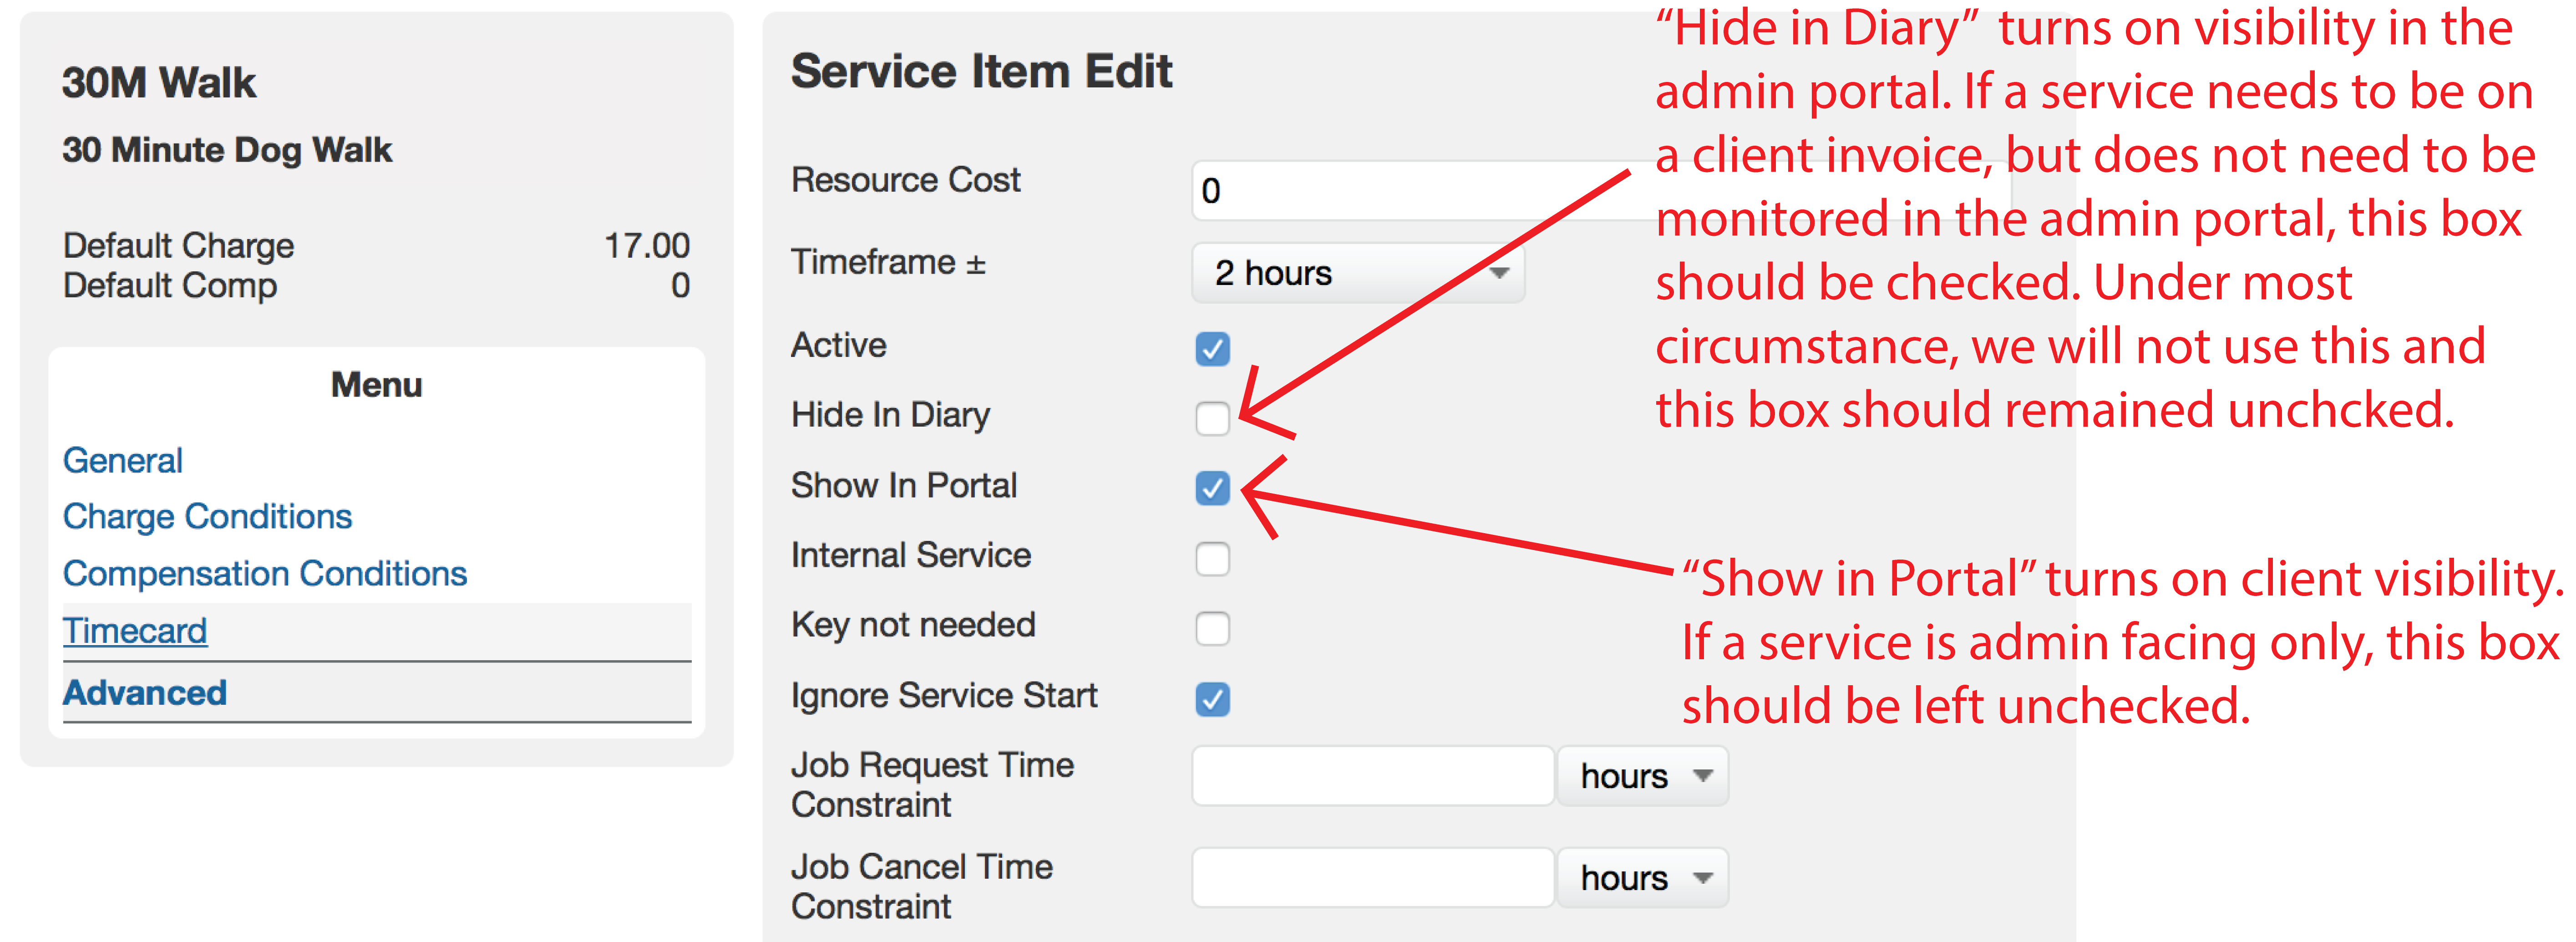Click the Service Item Edit heading
2576x942 pixels.
pyautogui.click(x=981, y=71)
